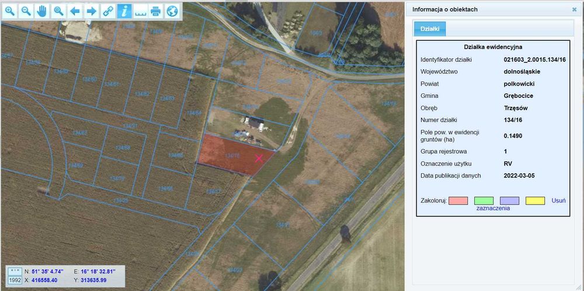Click the Numer działki value 134/16
This screenshot has height=291, width=584.
tap(513, 120)
